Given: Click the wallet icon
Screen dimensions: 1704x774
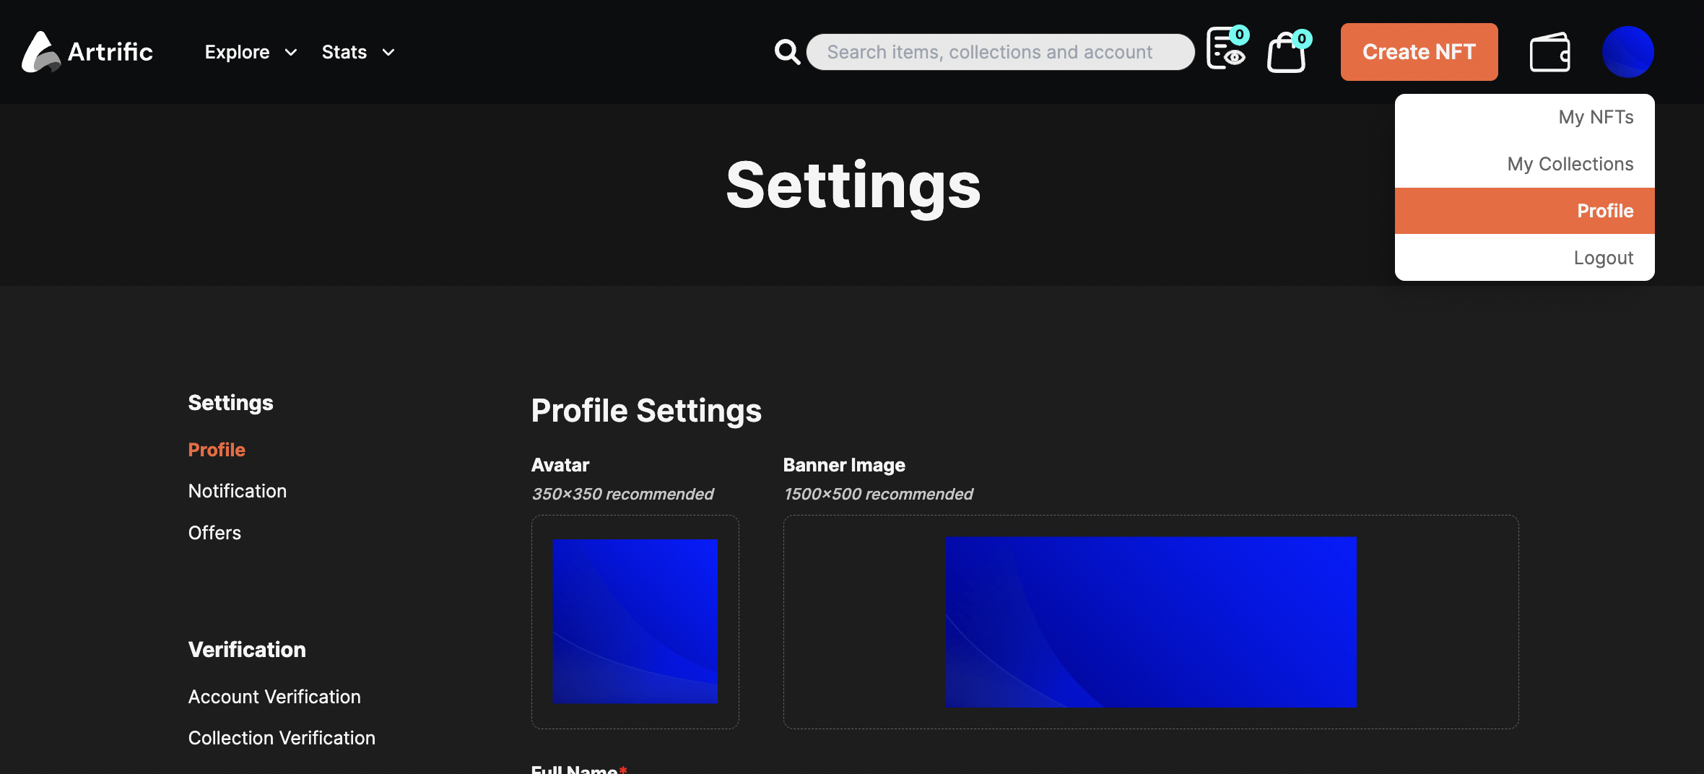Looking at the screenshot, I should (x=1549, y=53).
